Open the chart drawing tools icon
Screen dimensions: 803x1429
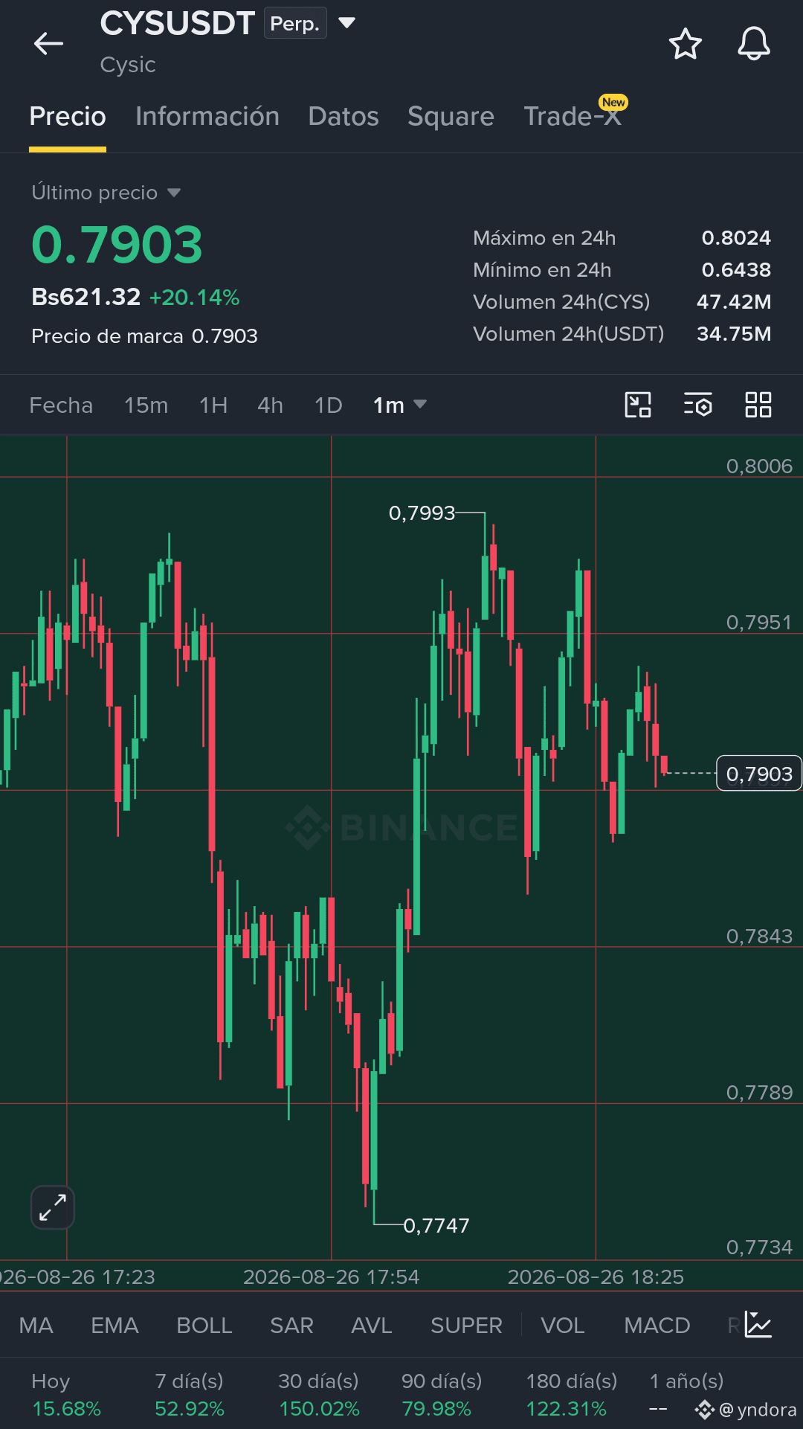[638, 405]
